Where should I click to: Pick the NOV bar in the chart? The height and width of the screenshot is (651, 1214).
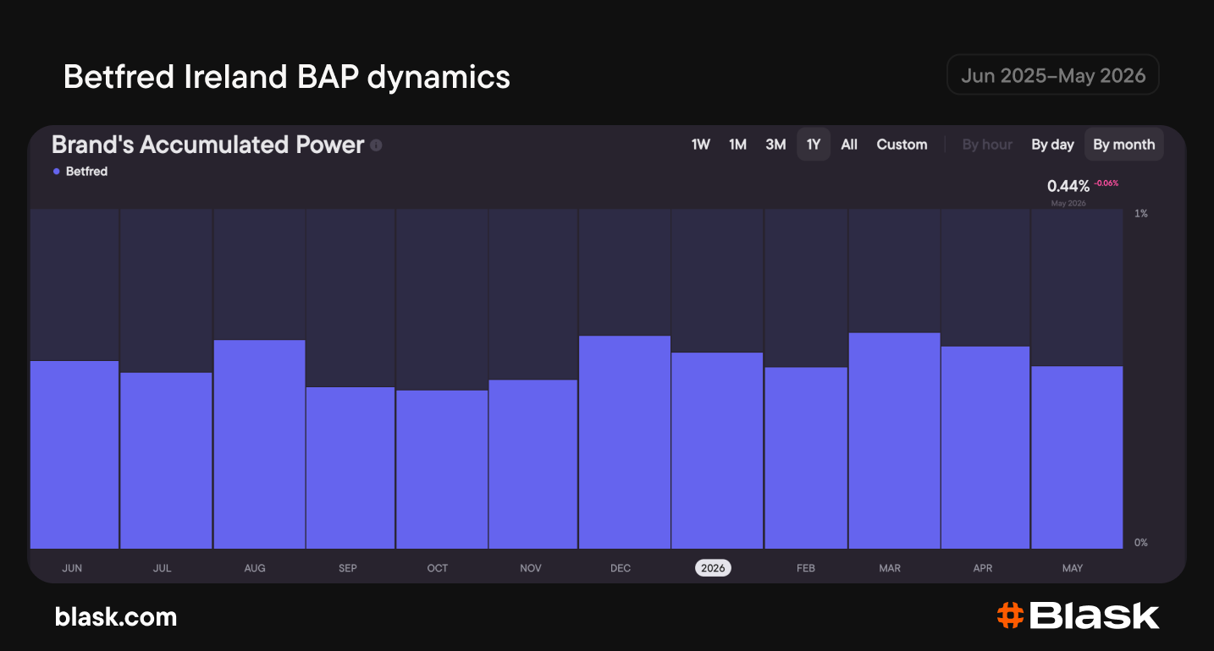[533, 464]
